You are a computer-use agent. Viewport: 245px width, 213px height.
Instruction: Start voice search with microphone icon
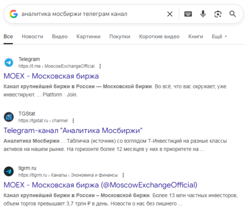tap(203, 14)
